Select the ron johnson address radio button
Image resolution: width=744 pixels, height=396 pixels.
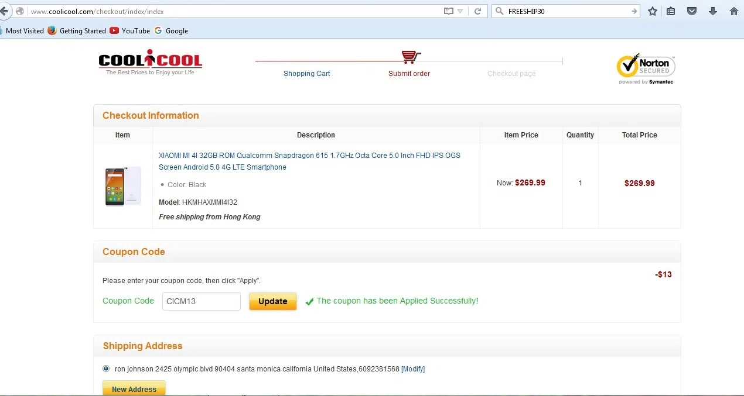[106, 369]
